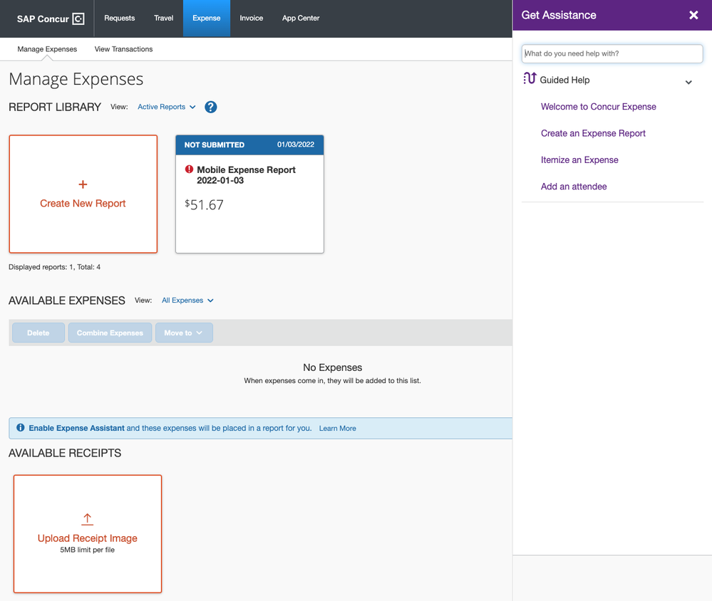Click Create New Report tile

pos(83,194)
